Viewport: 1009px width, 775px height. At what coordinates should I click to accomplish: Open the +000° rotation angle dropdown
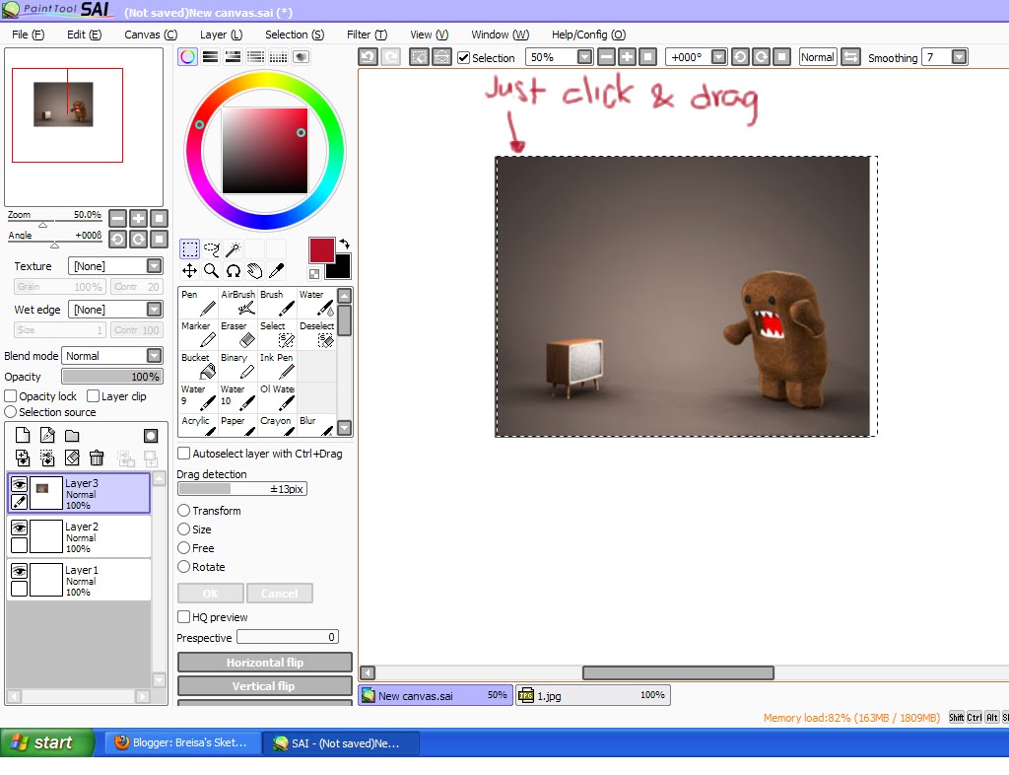coord(718,57)
